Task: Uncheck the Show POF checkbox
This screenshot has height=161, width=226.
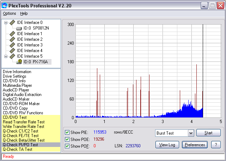Action: [x=67, y=146]
